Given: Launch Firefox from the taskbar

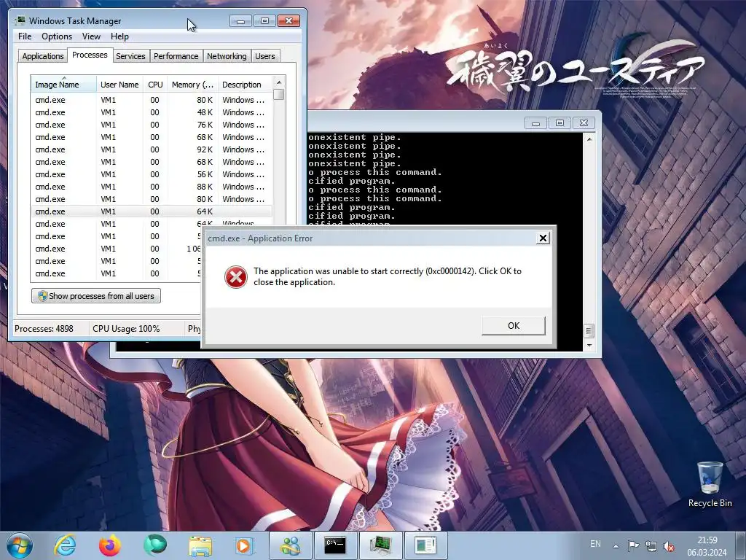Looking at the screenshot, I should point(110,545).
